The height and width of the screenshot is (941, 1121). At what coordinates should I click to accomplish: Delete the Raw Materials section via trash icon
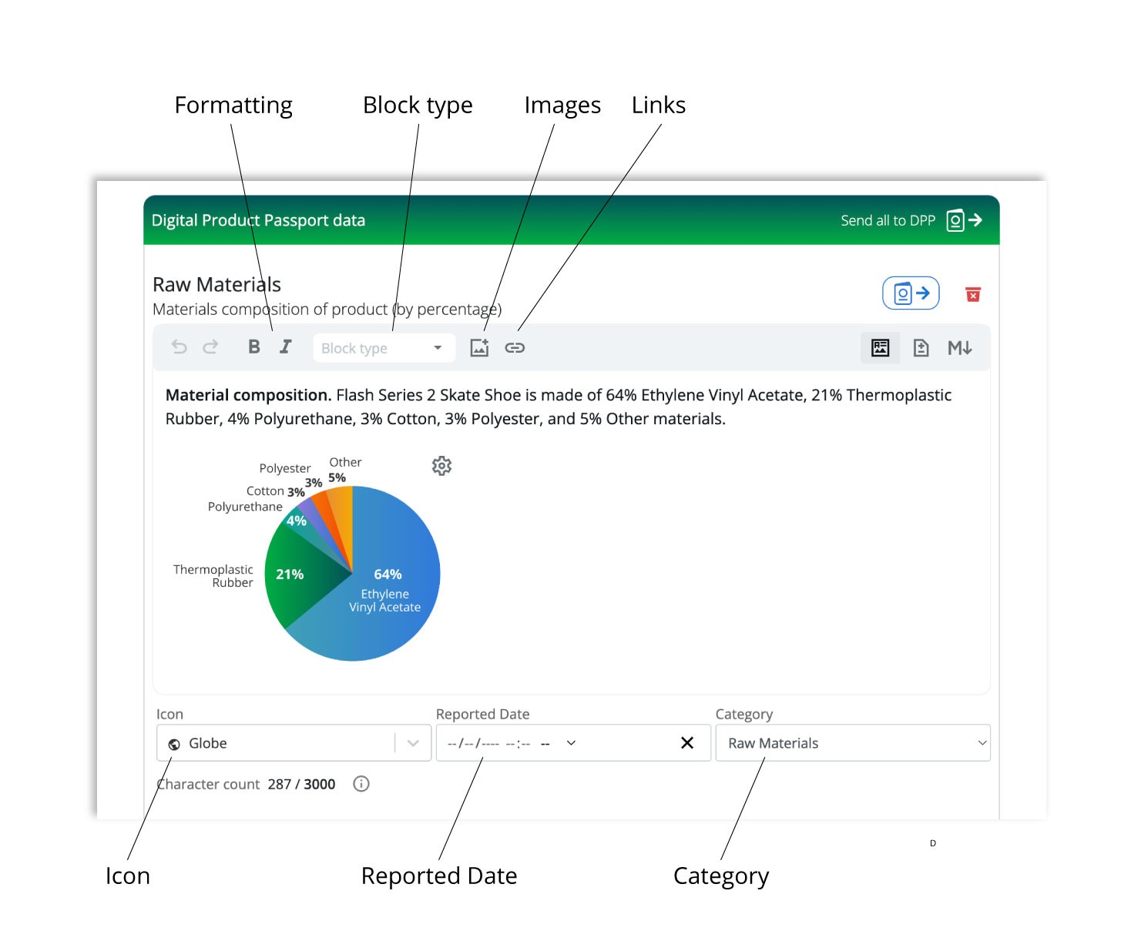coord(974,293)
